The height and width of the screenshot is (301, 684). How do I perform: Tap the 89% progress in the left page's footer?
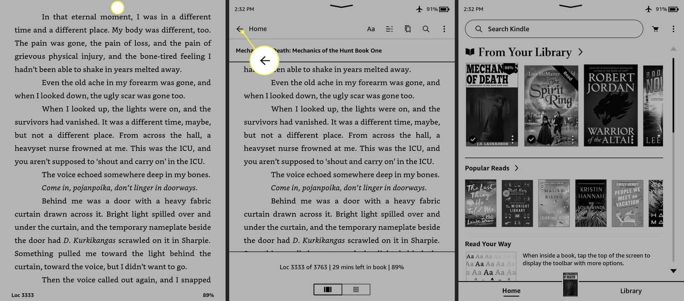point(208,295)
